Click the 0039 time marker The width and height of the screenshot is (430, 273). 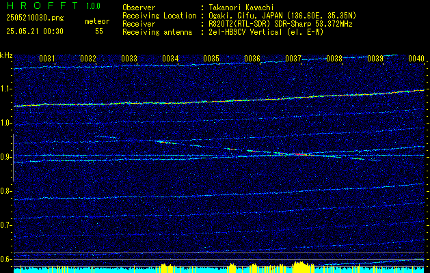pos(375,58)
